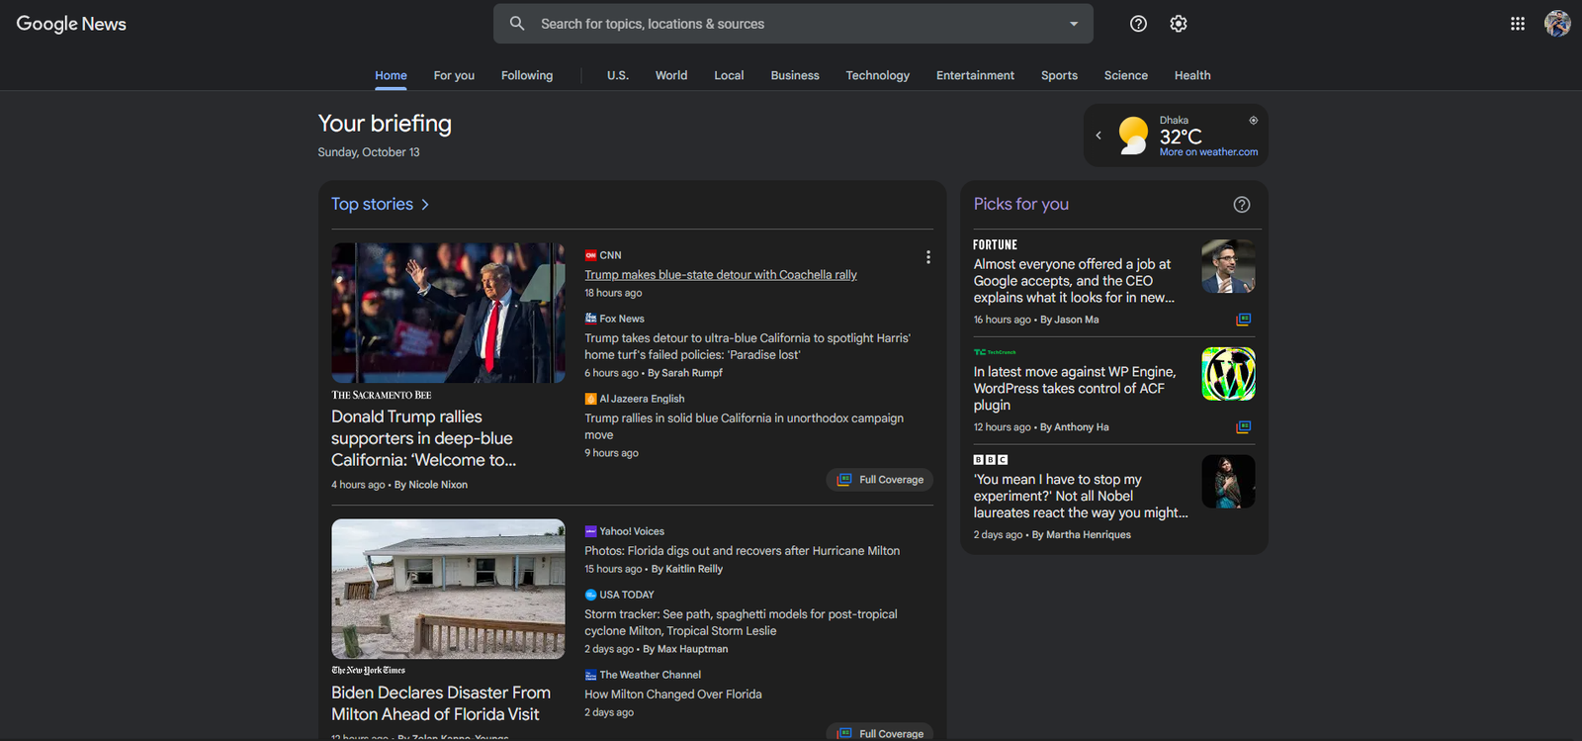The height and width of the screenshot is (741, 1582).
Task: Open more options for CNN story
Action: tap(927, 257)
